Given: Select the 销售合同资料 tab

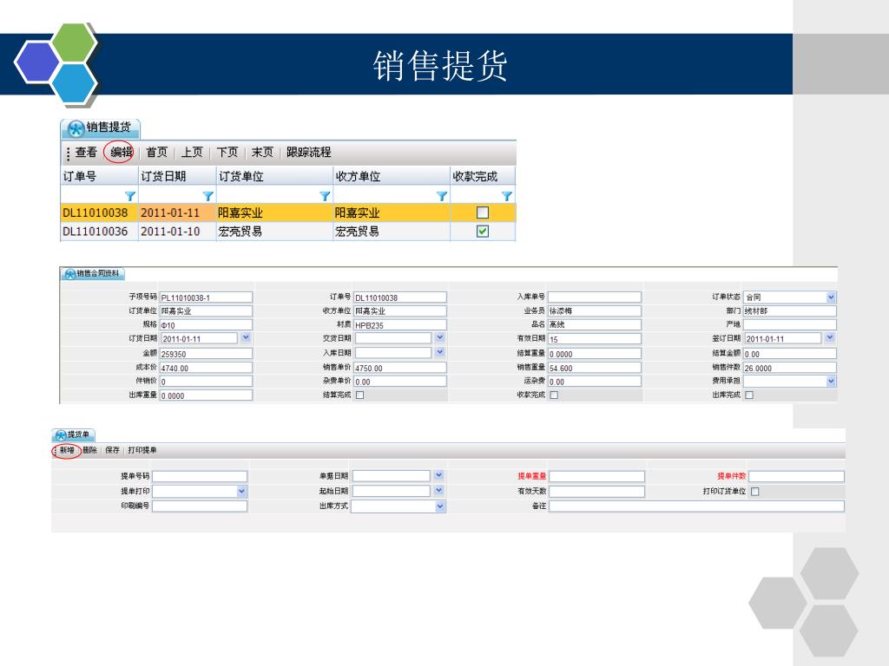Looking at the screenshot, I should click(x=92, y=274).
